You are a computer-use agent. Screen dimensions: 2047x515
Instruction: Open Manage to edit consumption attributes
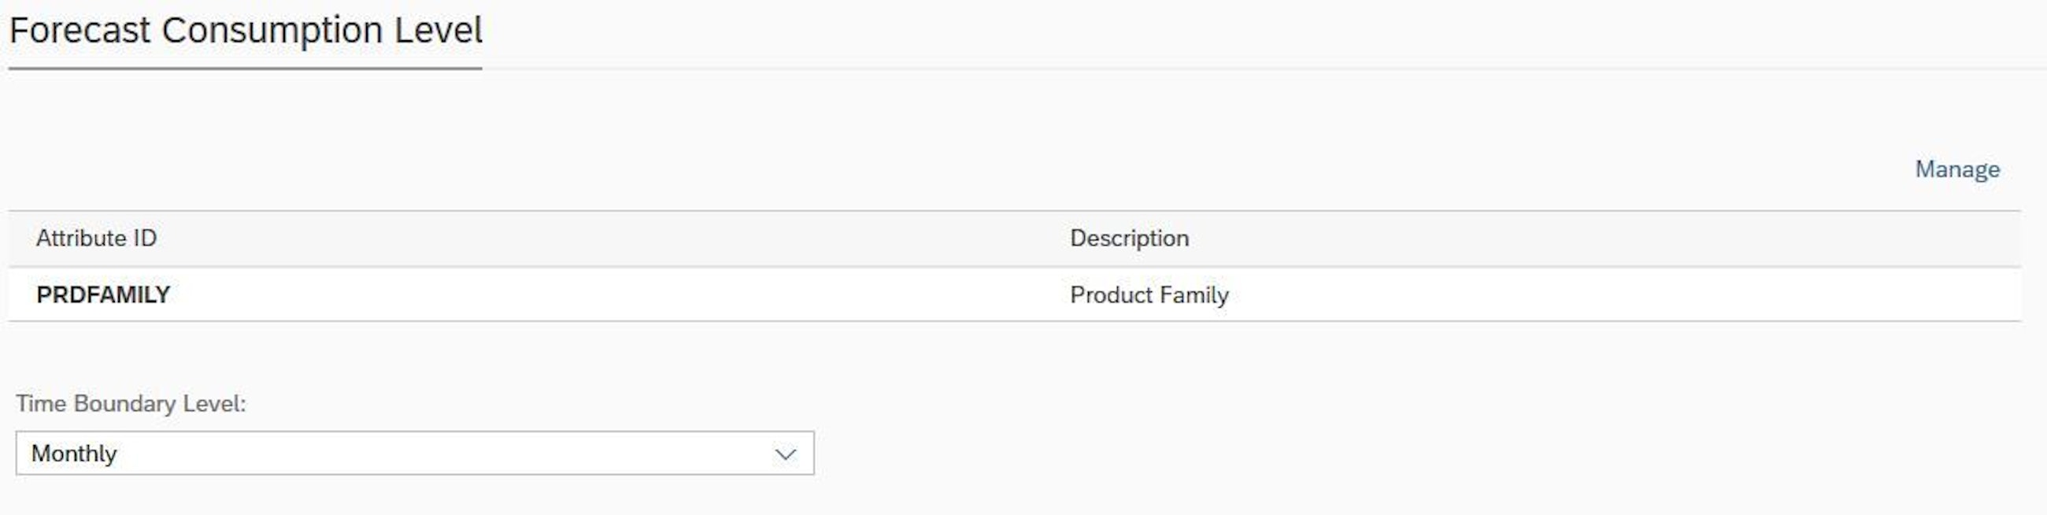(1956, 169)
